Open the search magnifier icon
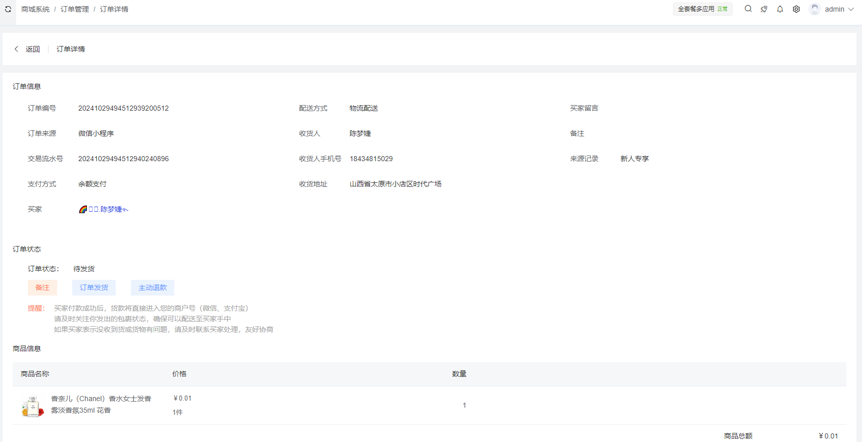Viewport: 862px width, 442px height. click(748, 9)
